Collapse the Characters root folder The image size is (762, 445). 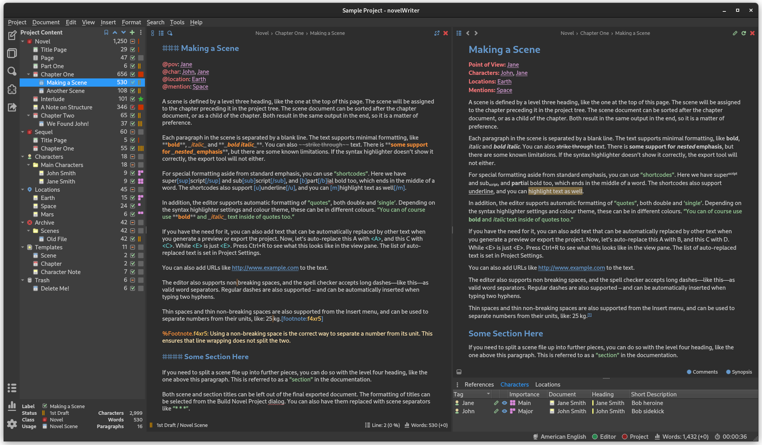pos(23,157)
